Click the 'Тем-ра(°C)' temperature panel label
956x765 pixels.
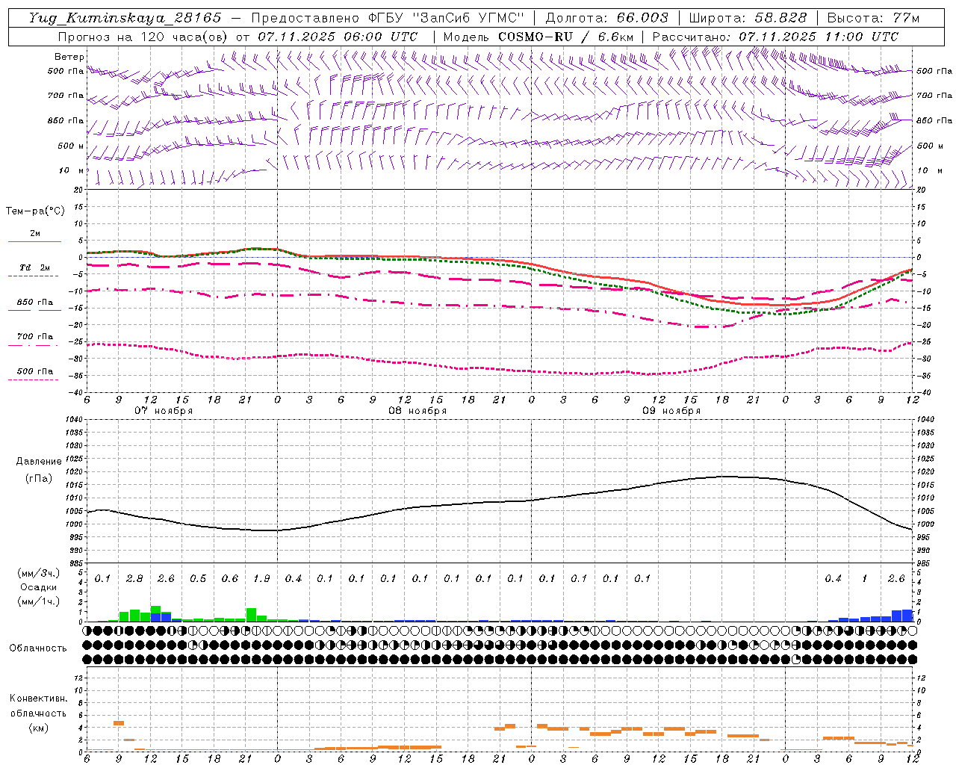[x=35, y=211]
